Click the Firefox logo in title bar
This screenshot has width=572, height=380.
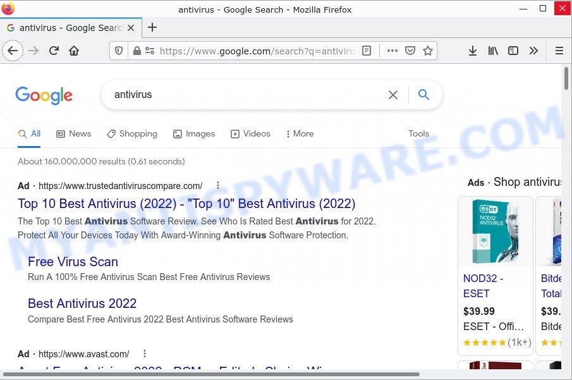[x=8, y=8]
